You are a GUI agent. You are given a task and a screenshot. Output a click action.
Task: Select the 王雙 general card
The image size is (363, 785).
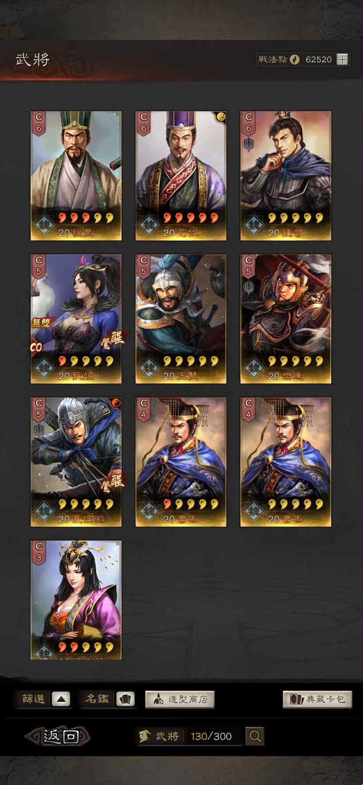(181, 319)
